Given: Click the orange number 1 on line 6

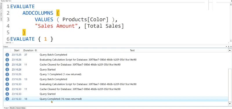Looking at the screenshot, I should (x=46, y=39).
